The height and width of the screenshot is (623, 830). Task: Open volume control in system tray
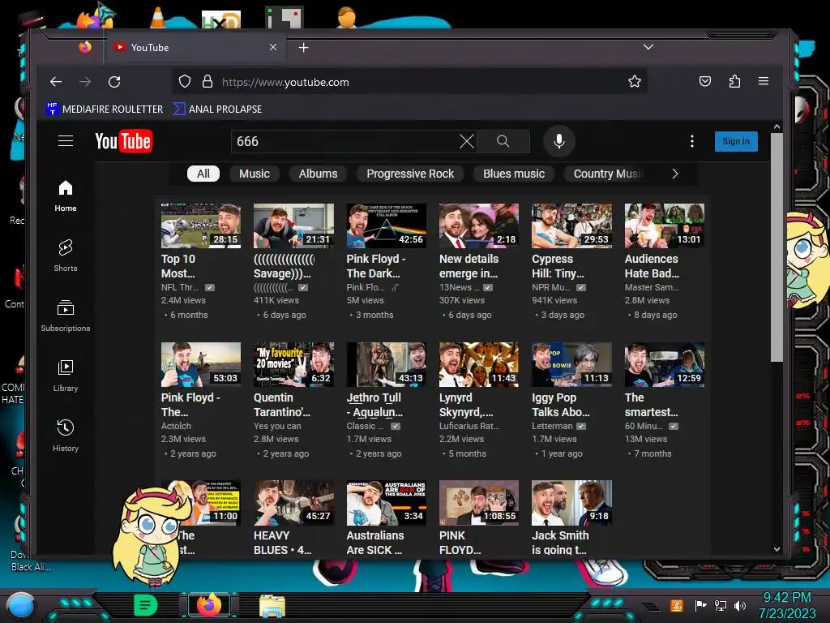click(x=740, y=605)
